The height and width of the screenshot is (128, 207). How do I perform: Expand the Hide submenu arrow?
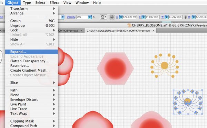click(54, 40)
